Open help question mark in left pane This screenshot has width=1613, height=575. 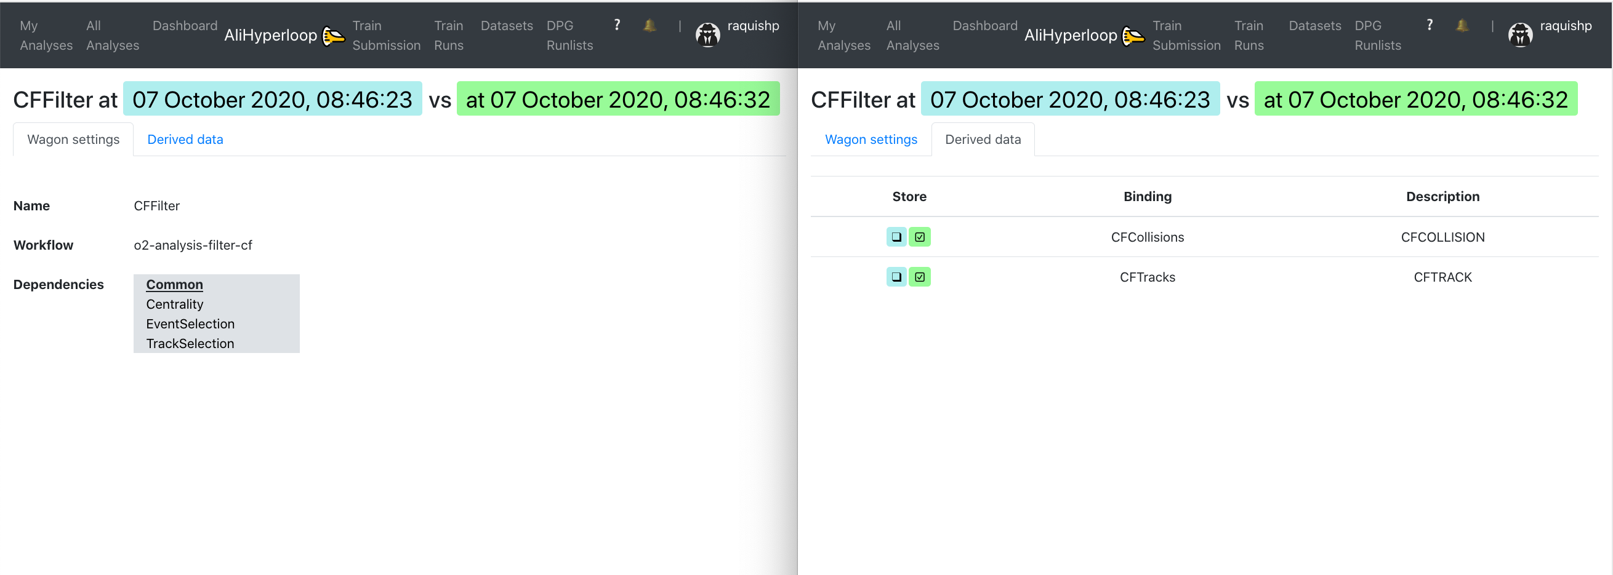(617, 25)
